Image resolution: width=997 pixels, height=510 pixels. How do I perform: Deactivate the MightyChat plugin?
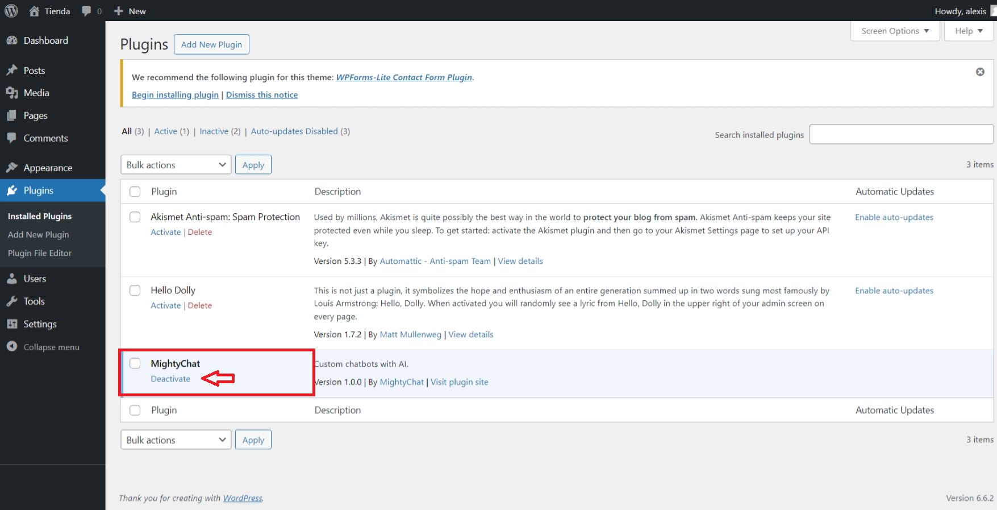pyautogui.click(x=170, y=379)
